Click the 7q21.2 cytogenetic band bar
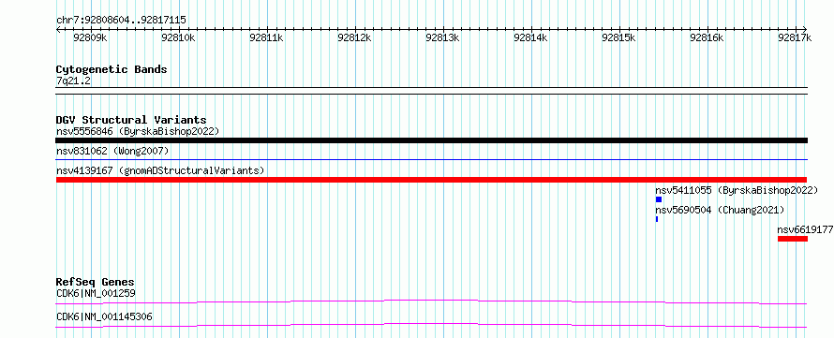 pyautogui.click(x=431, y=90)
